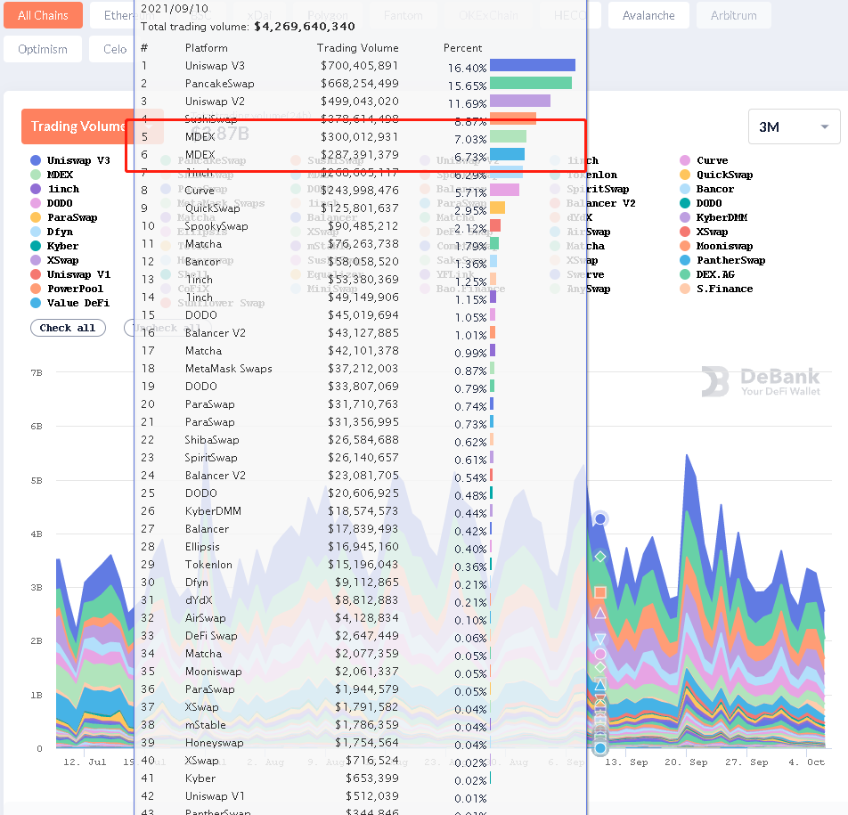Toggle DEX.AG legend entry

[x=707, y=274]
